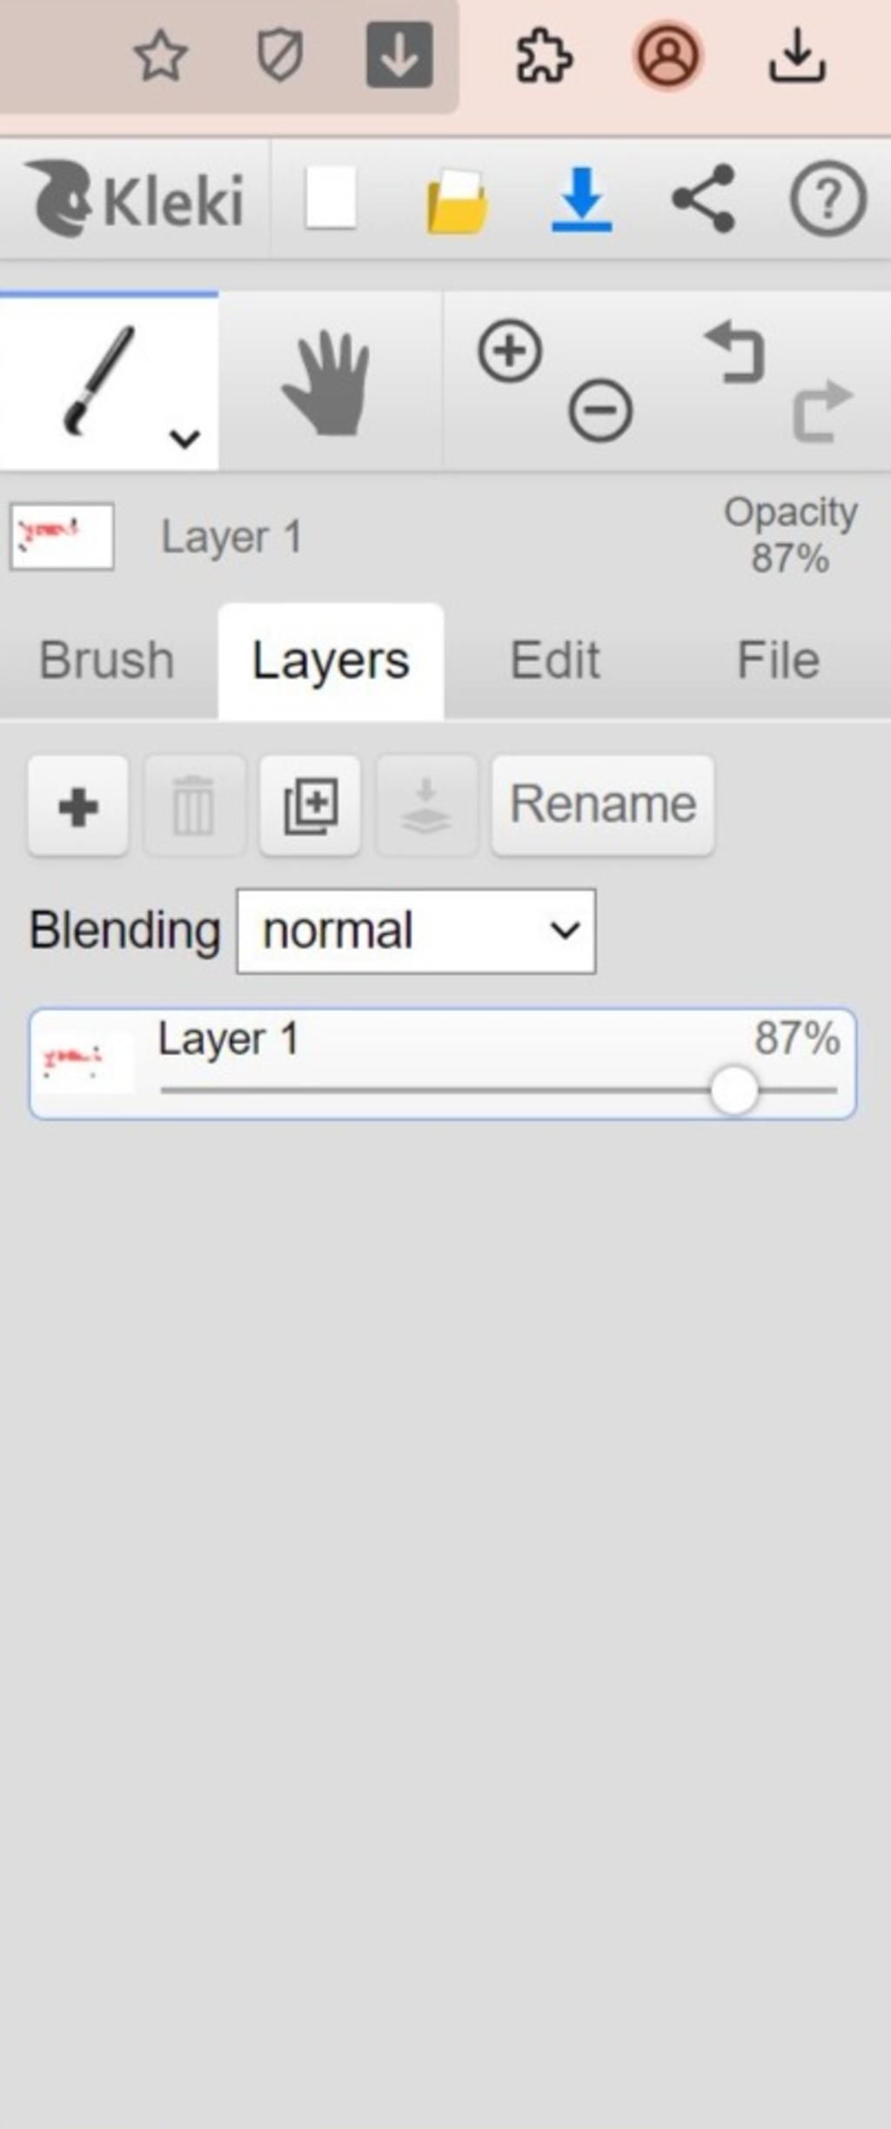Open the Blending mode dropdown
This screenshot has height=2129, width=891.
[416, 931]
